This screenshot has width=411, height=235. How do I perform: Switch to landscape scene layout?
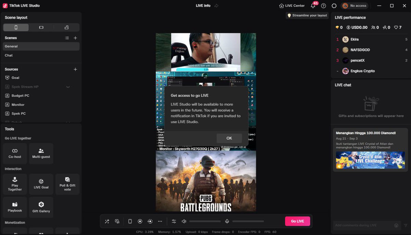41,27
